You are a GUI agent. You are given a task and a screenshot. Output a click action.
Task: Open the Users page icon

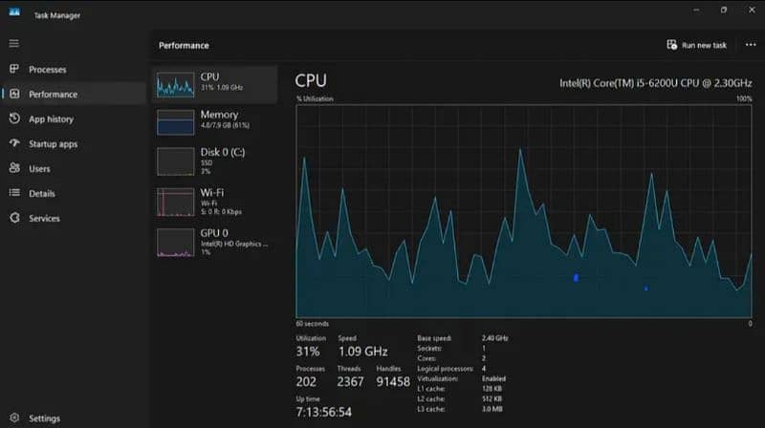click(14, 169)
